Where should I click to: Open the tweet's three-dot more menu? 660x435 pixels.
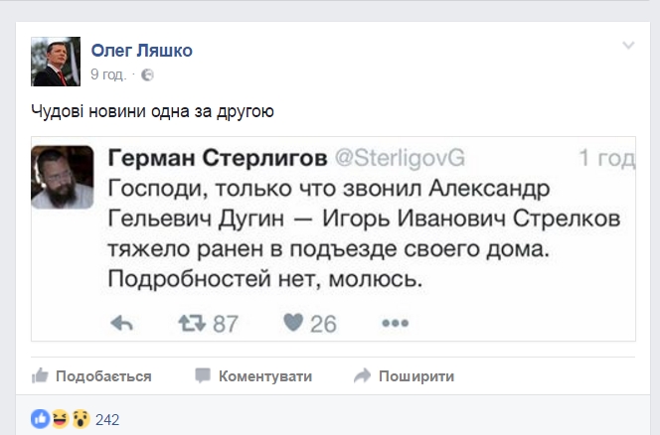[x=395, y=323]
